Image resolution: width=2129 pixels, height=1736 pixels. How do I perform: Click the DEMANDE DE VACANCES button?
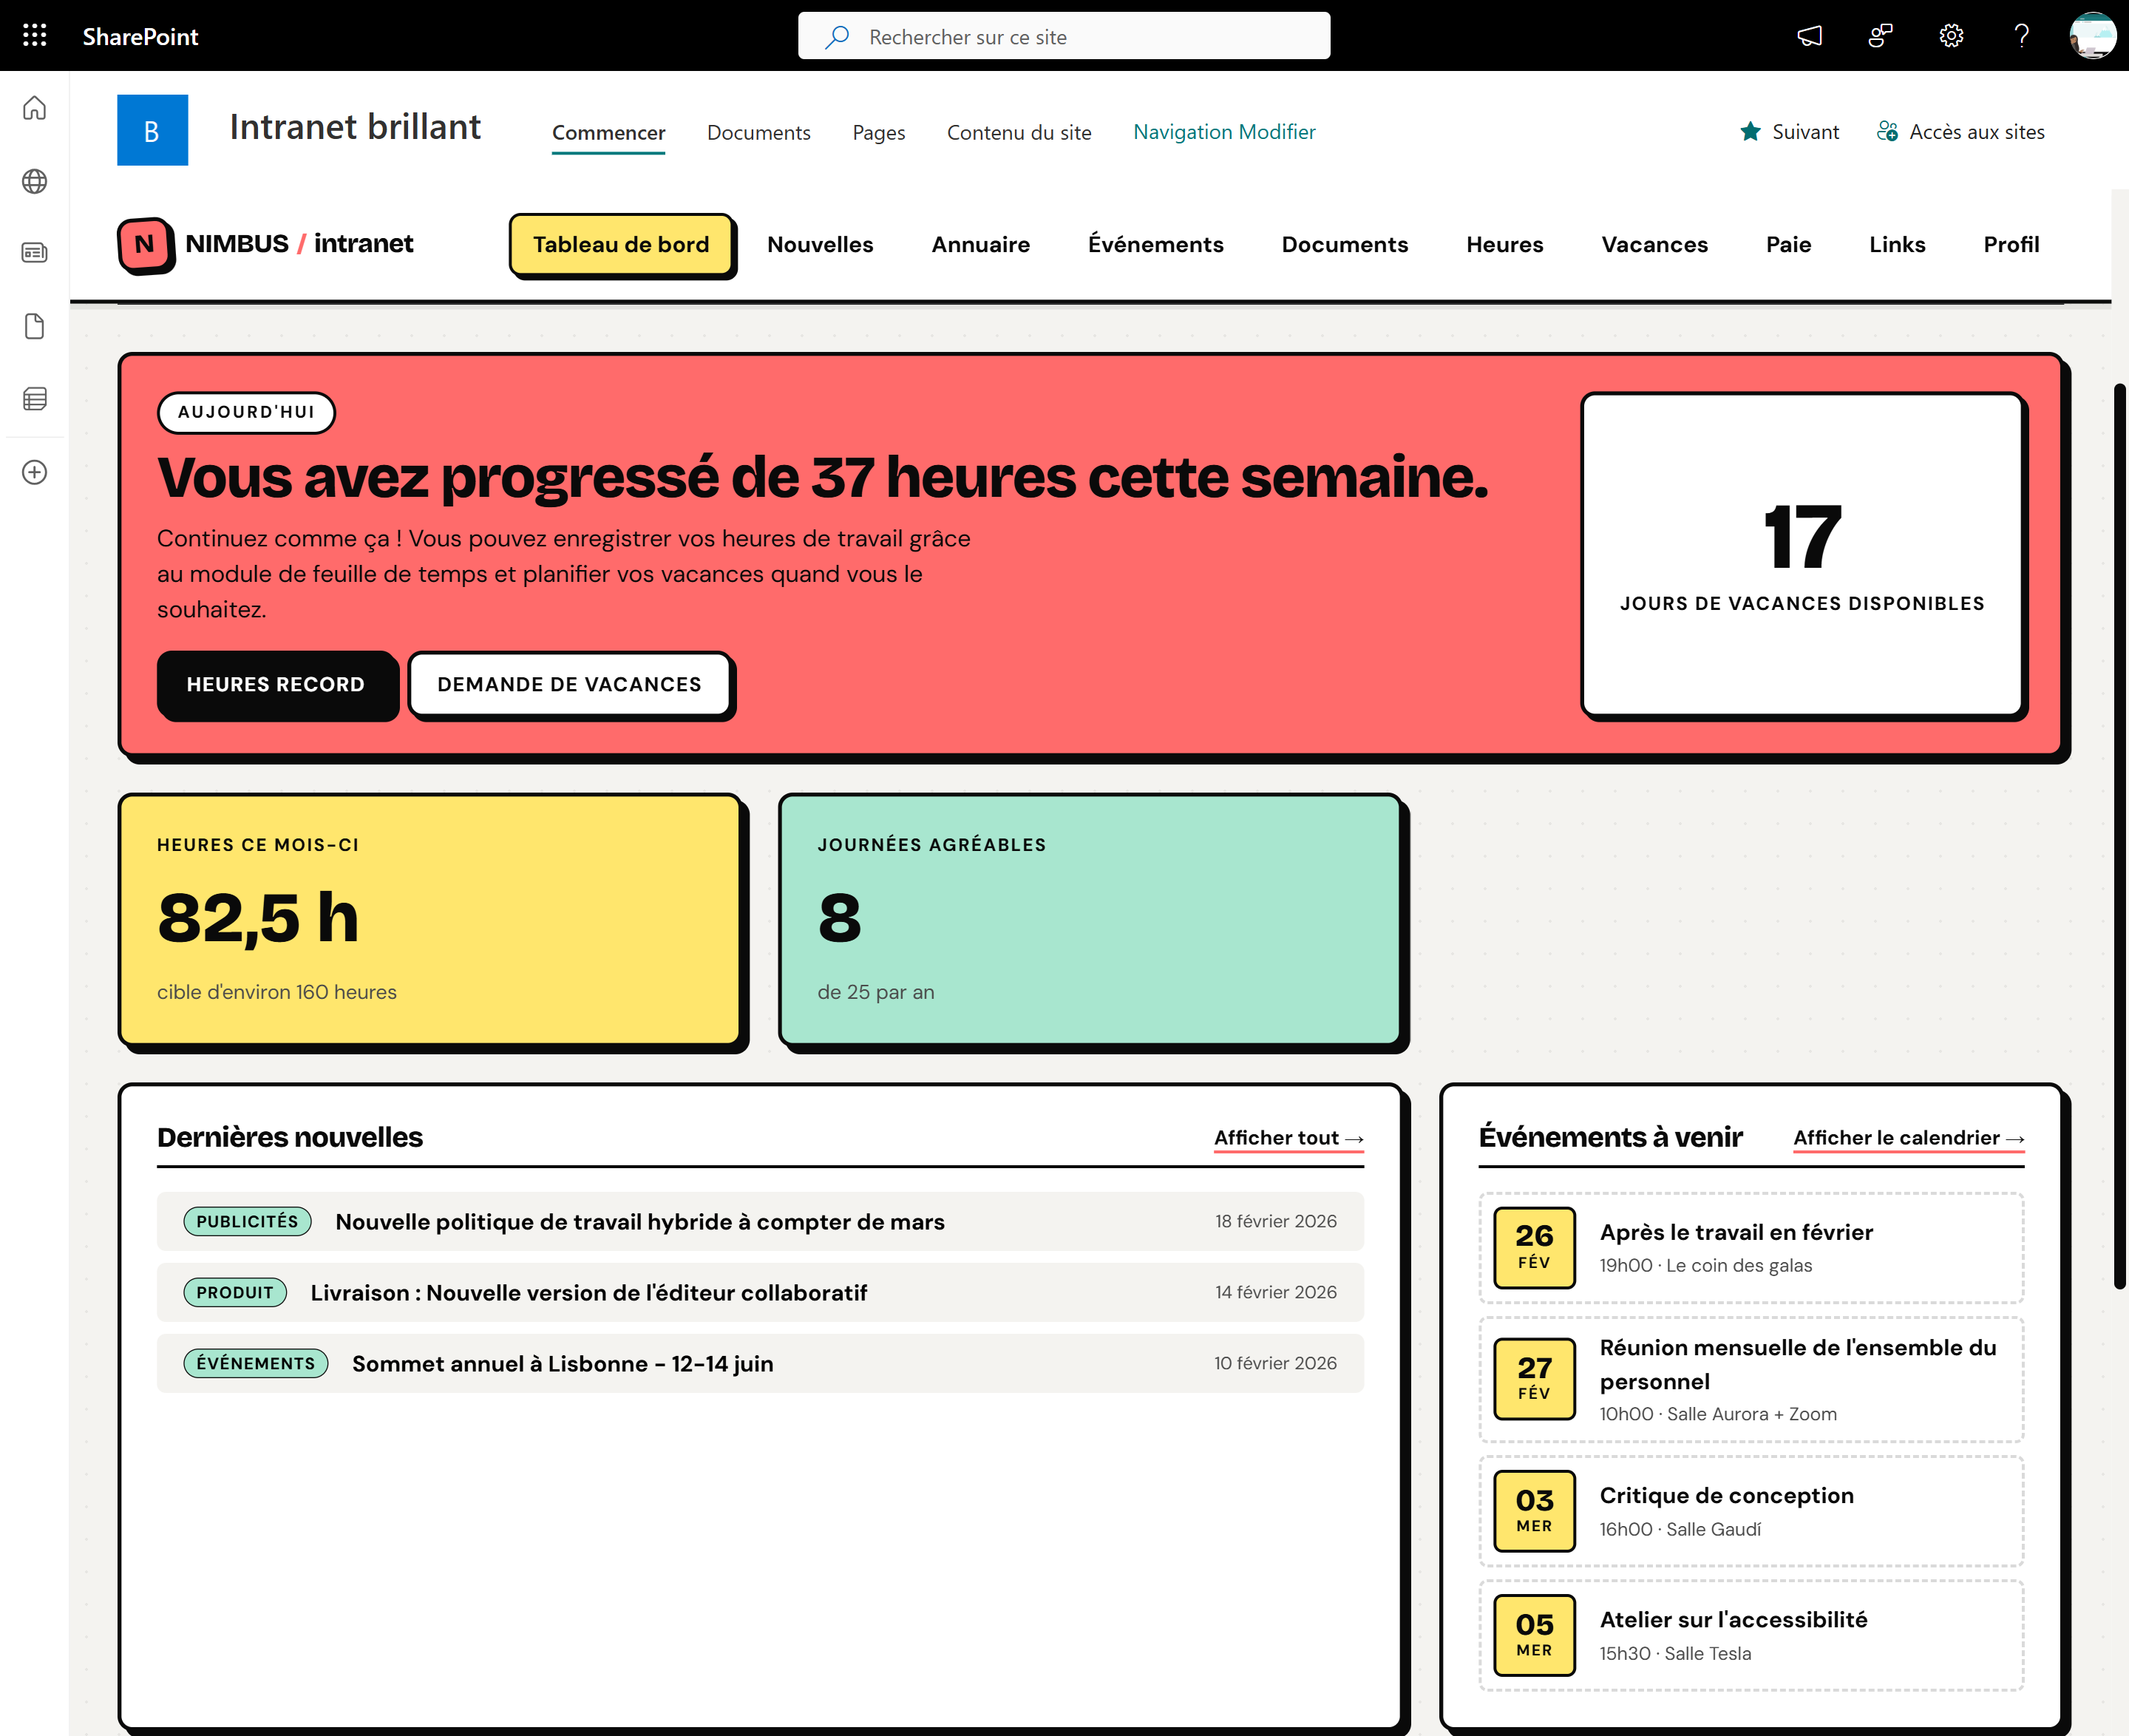tap(570, 684)
